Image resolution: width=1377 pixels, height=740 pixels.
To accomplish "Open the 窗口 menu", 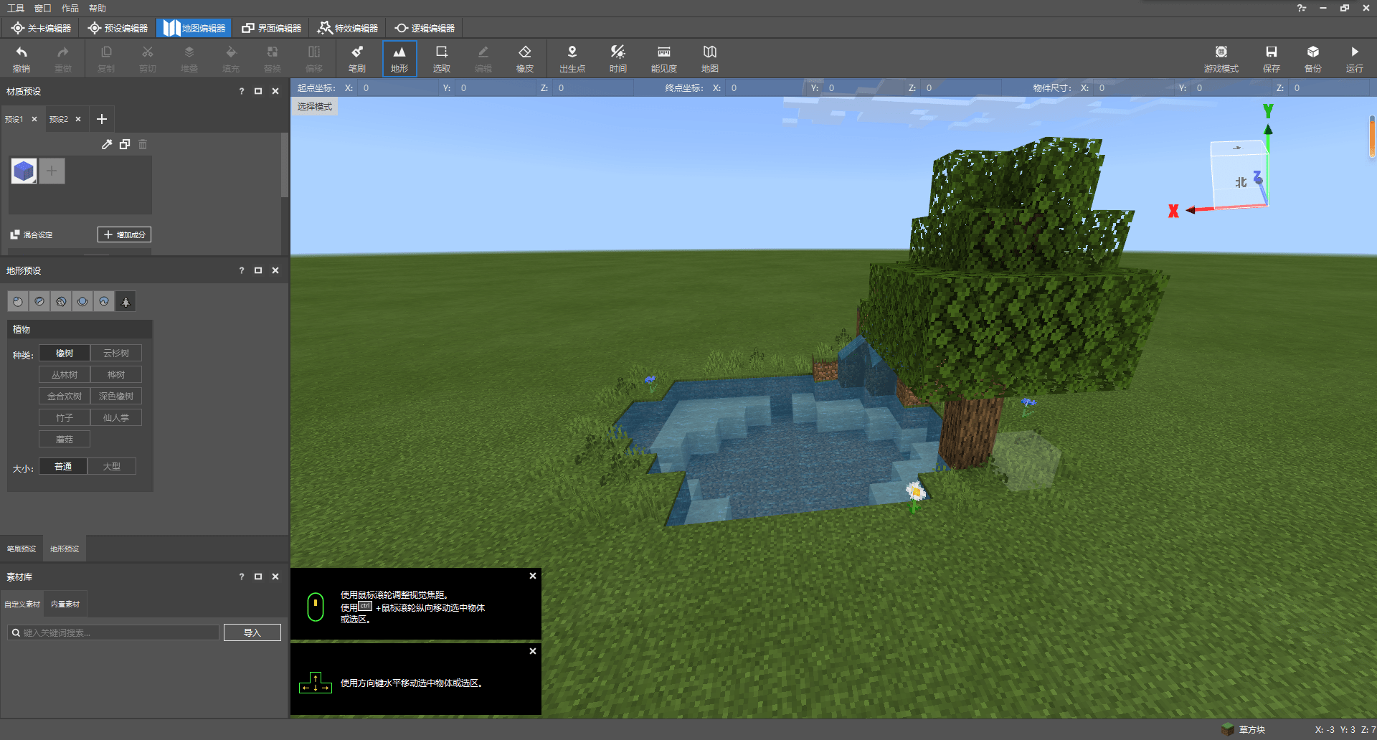I will pyautogui.click(x=43, y=8).
